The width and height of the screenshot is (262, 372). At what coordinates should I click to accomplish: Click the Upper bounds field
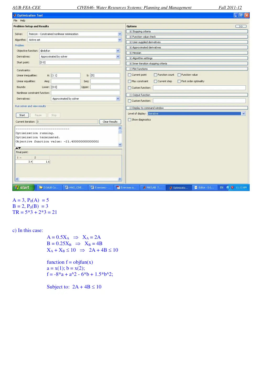click(x=105, y=87)
